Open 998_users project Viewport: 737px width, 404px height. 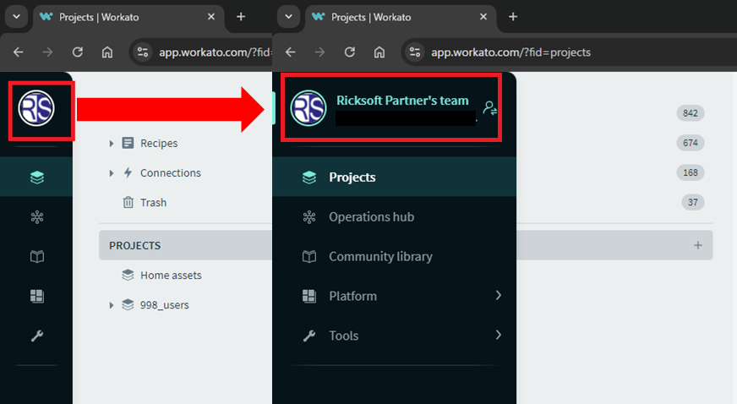pyautogui.click(x=165, y=305)
